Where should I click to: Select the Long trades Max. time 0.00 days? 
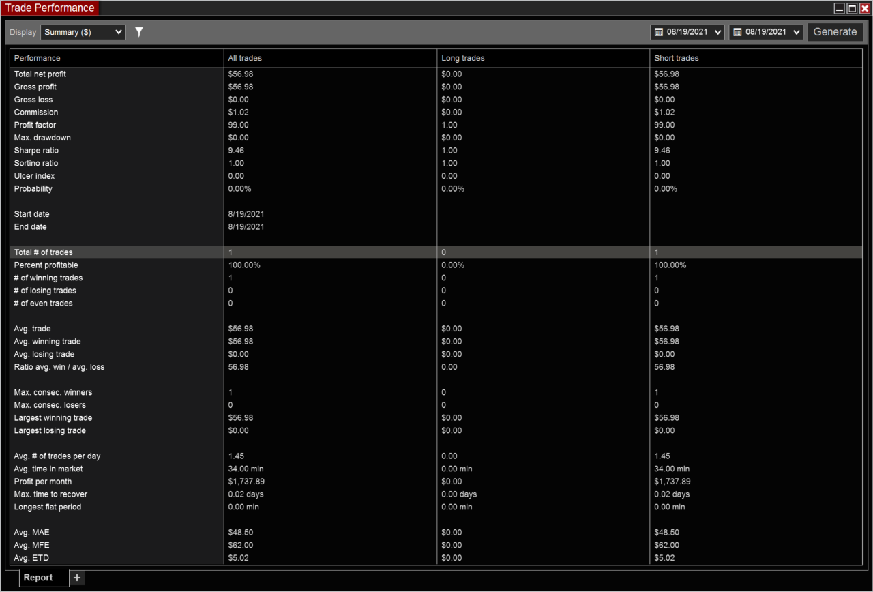click(x=459, y=494)
